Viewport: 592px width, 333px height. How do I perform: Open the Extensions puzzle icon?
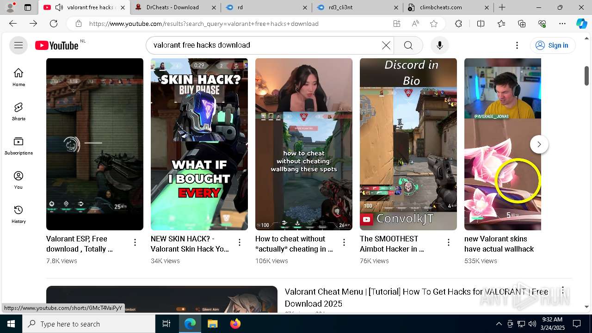coord(458,24)
